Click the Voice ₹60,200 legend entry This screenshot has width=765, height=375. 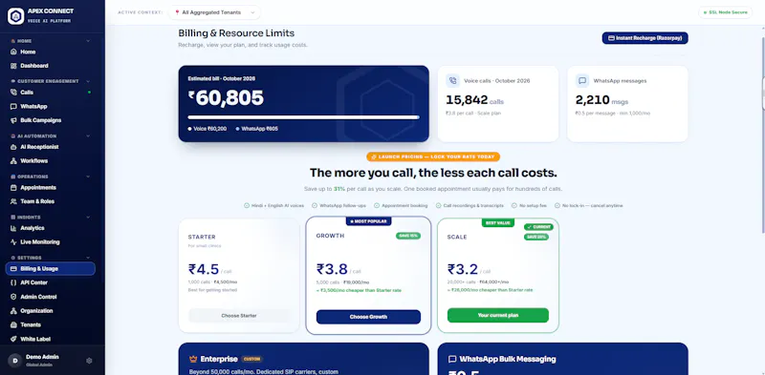(208, 129)
